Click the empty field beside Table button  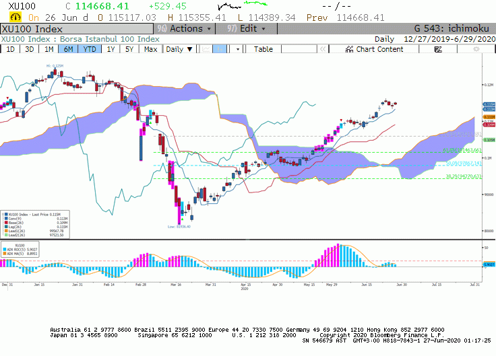point(299,49)
